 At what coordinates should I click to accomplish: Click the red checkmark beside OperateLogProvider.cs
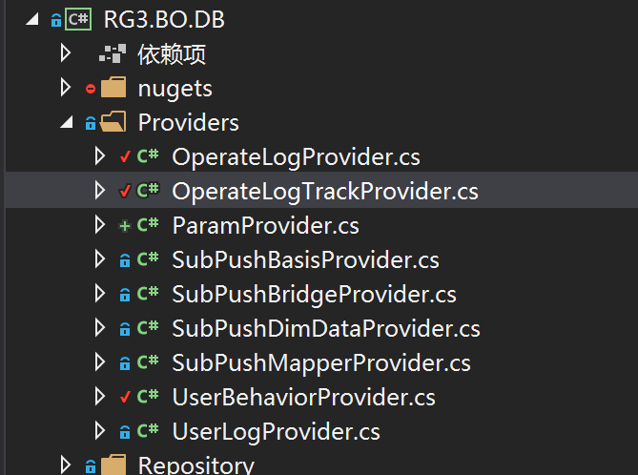click(x=125, y=156)
